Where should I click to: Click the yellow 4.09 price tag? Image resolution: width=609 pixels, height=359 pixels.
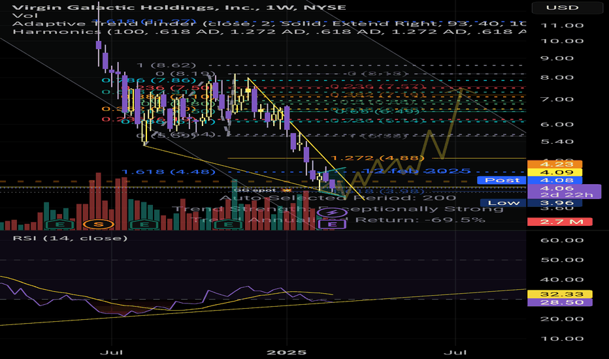(554, 172)
